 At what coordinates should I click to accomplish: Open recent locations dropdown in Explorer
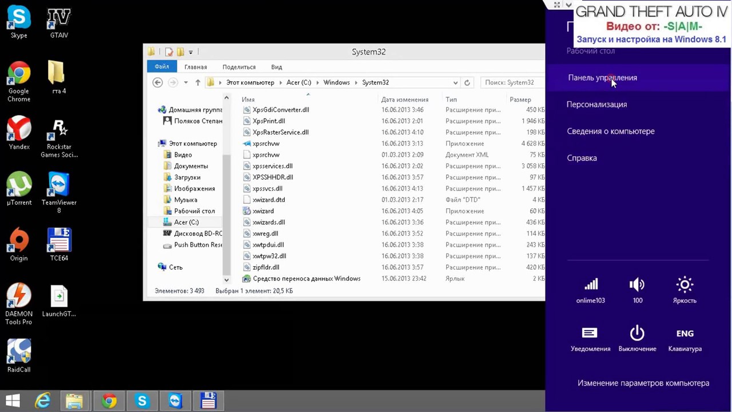pyautogui.click(x=186, y=82)
